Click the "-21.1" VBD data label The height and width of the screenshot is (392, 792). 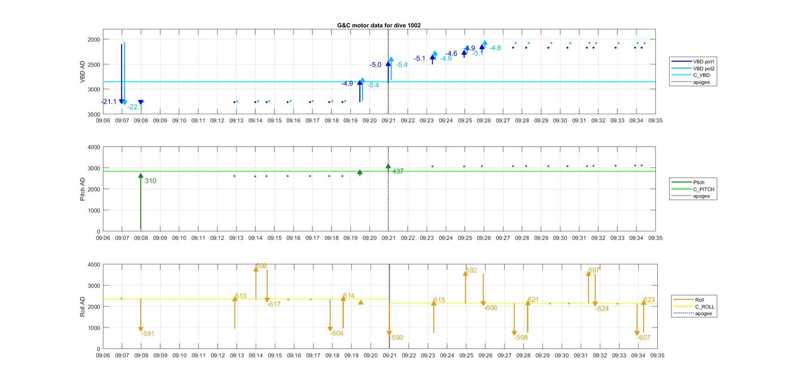(x=109, y=102)
